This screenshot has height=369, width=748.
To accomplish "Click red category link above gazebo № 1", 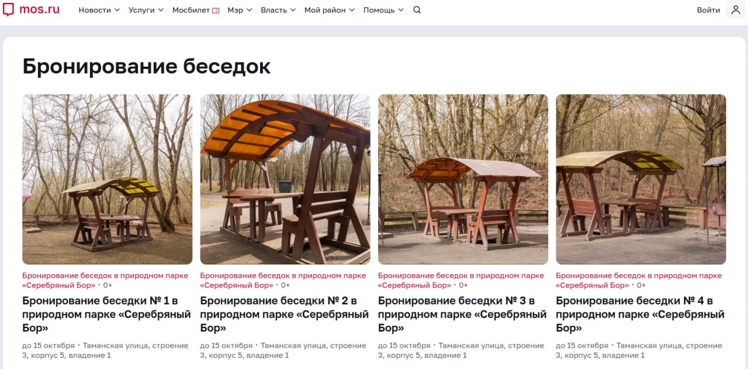I will [x=105, y=280].
